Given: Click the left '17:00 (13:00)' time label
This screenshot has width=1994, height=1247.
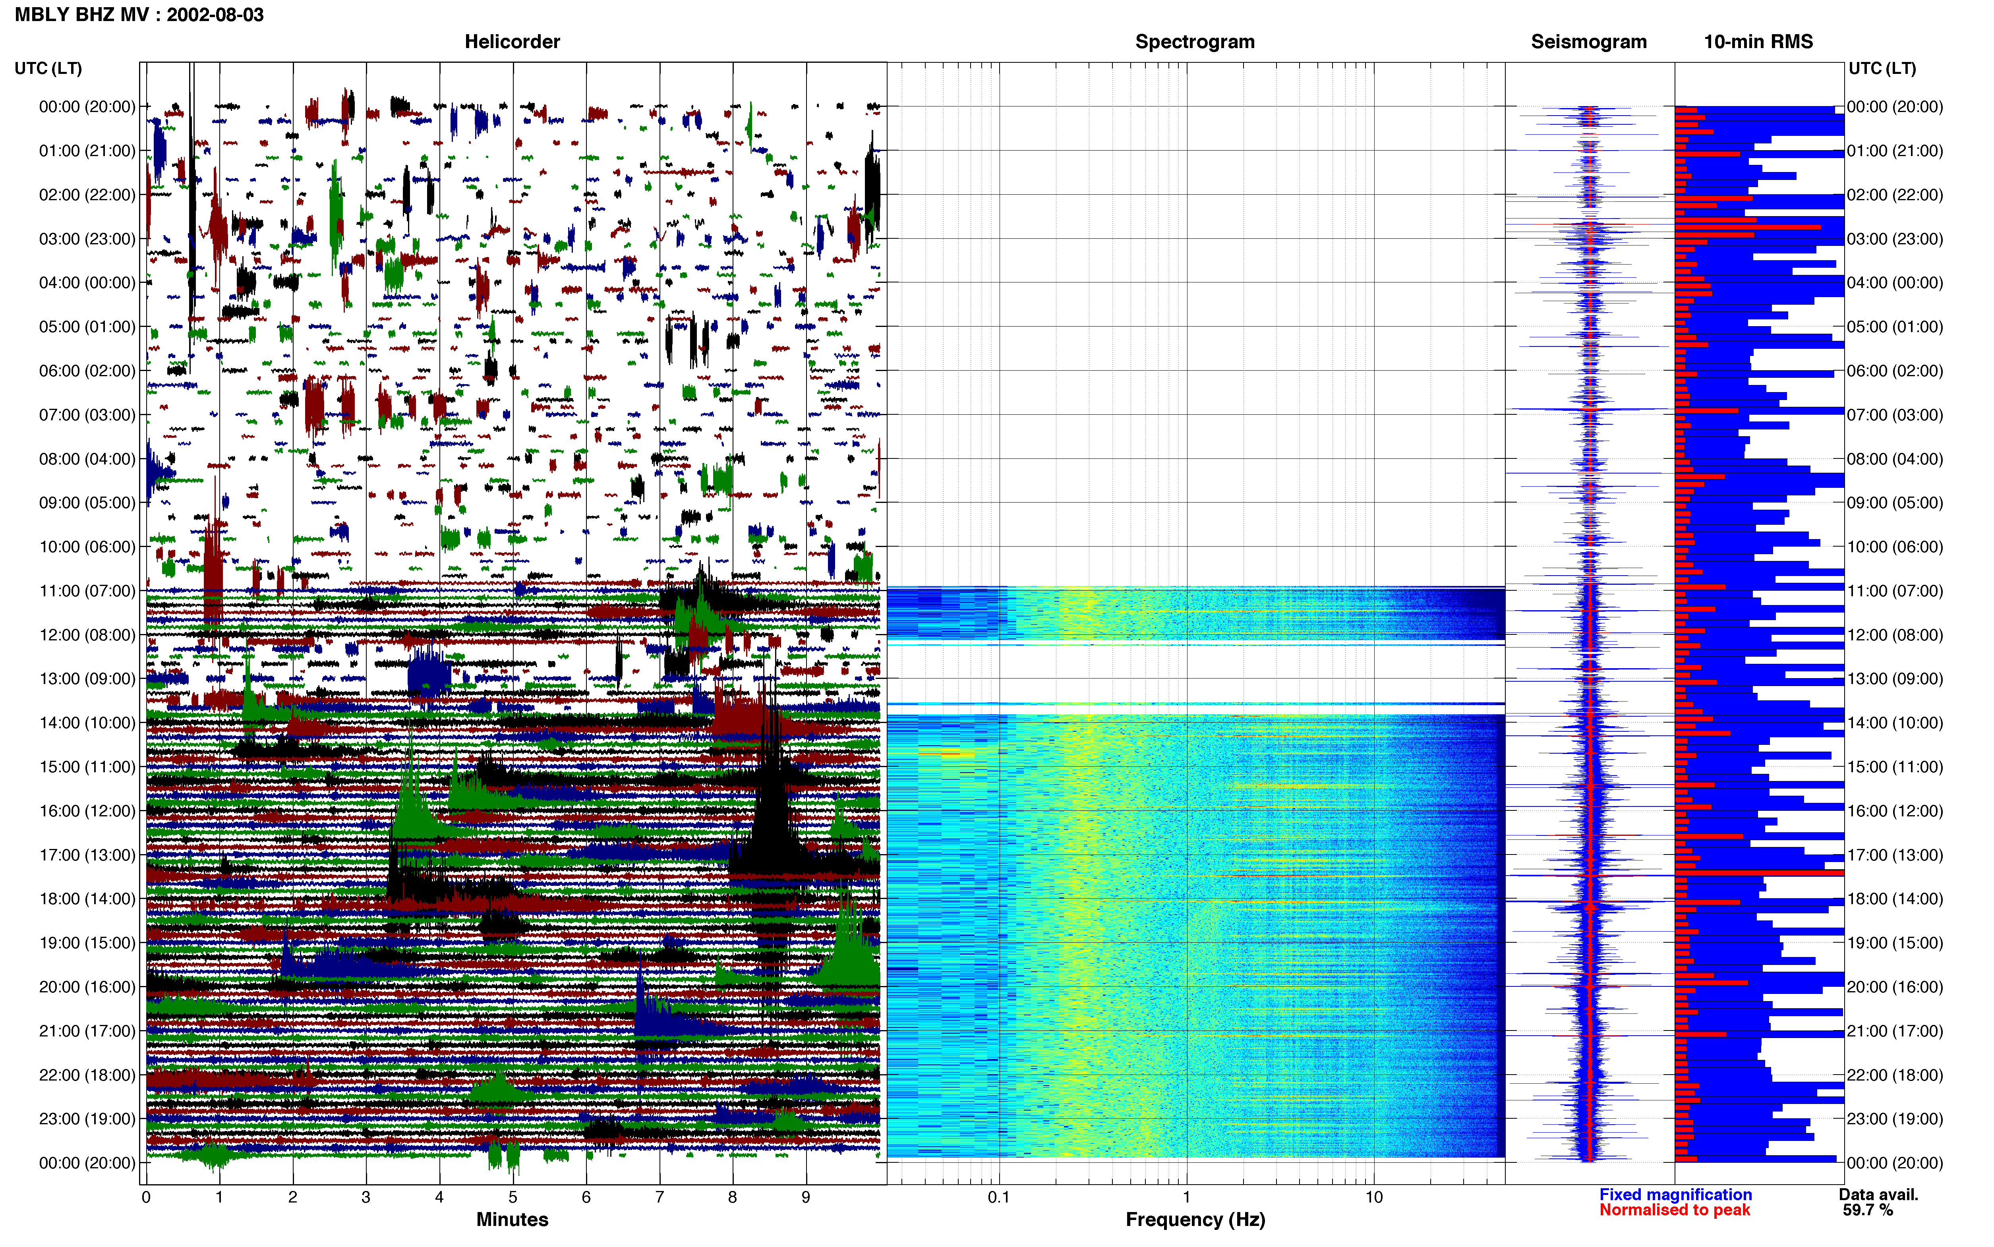Looking at the screenshot, I should pyautogui.click(x=87, y=855).
